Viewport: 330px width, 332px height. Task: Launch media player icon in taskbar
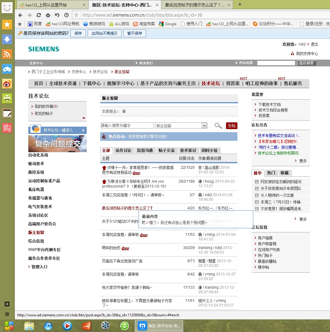click(x=67, y=326)
